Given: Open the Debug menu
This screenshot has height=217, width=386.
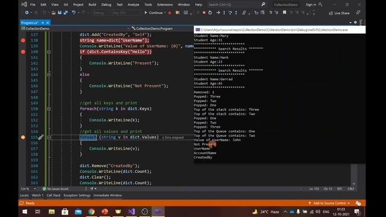Looking at the screenshot, I should 106,4.
